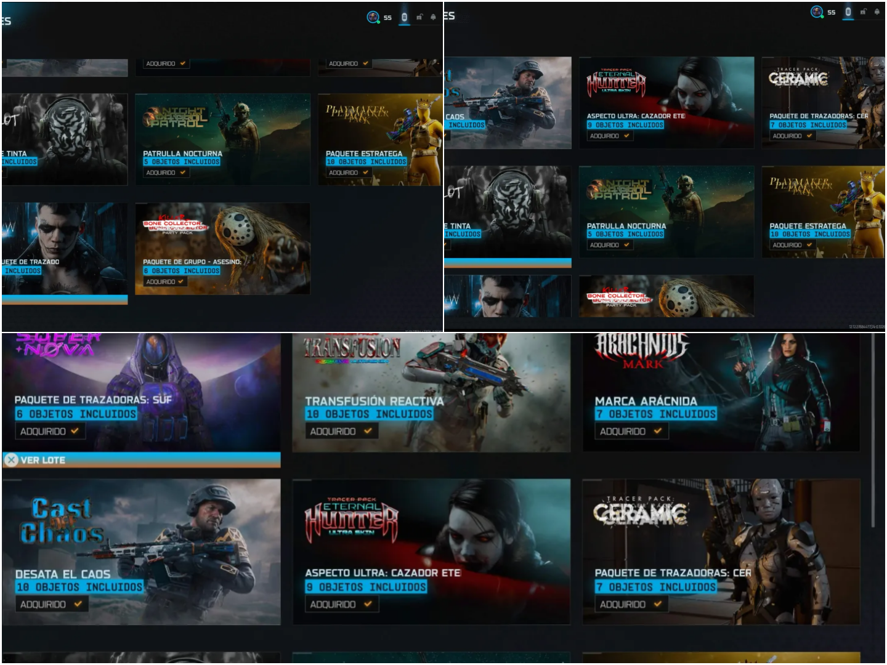
Task: Open the Super Nova tracer pack card
Action: (x=141, y=393)
